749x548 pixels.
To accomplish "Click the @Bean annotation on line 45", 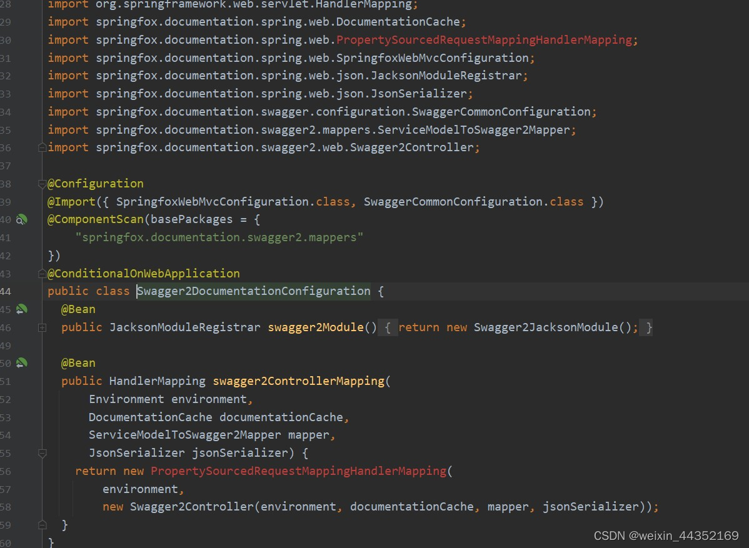I will (x=78, y=309).
